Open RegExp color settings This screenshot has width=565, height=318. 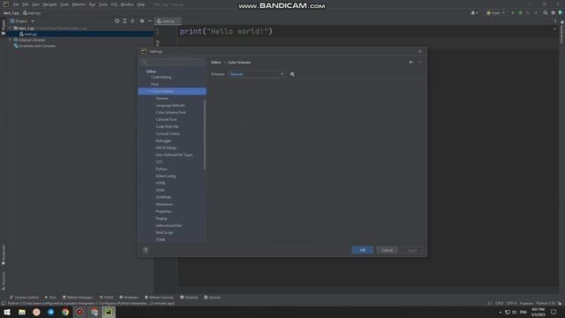click(x=162, y=218)
